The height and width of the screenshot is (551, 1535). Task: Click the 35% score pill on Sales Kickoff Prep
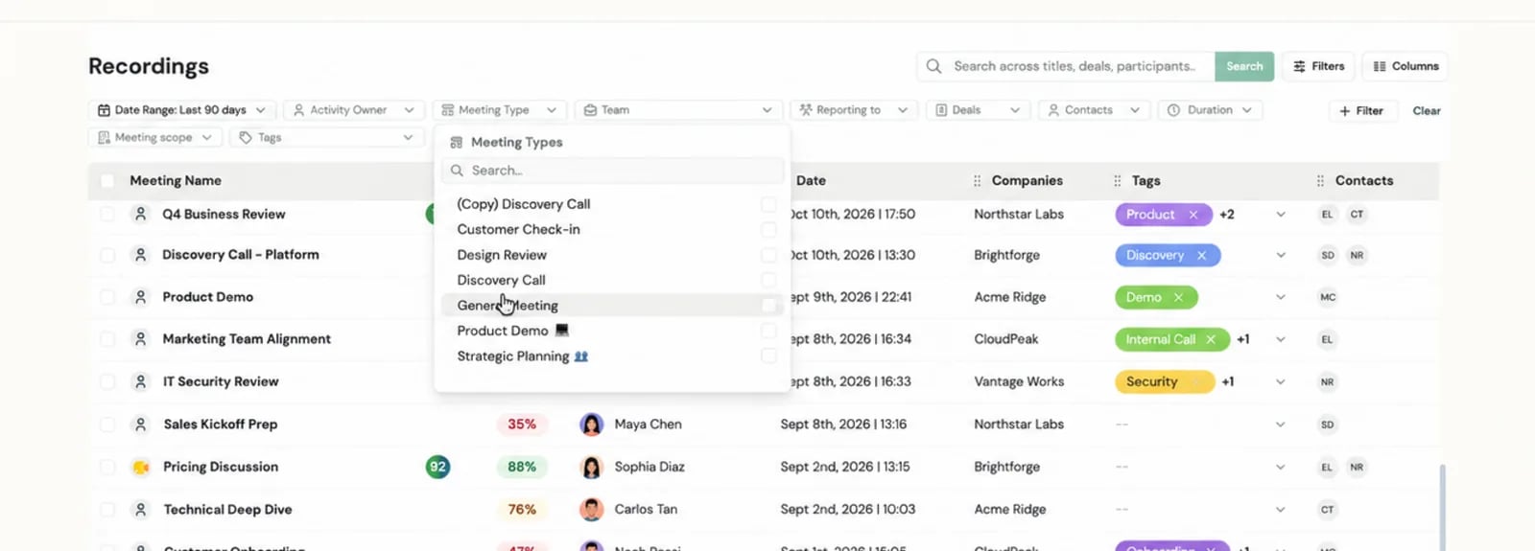coord(522,425)
